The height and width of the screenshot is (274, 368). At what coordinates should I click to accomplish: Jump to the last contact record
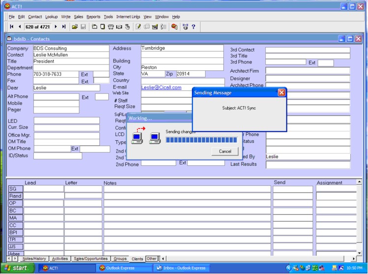[63, 27]
